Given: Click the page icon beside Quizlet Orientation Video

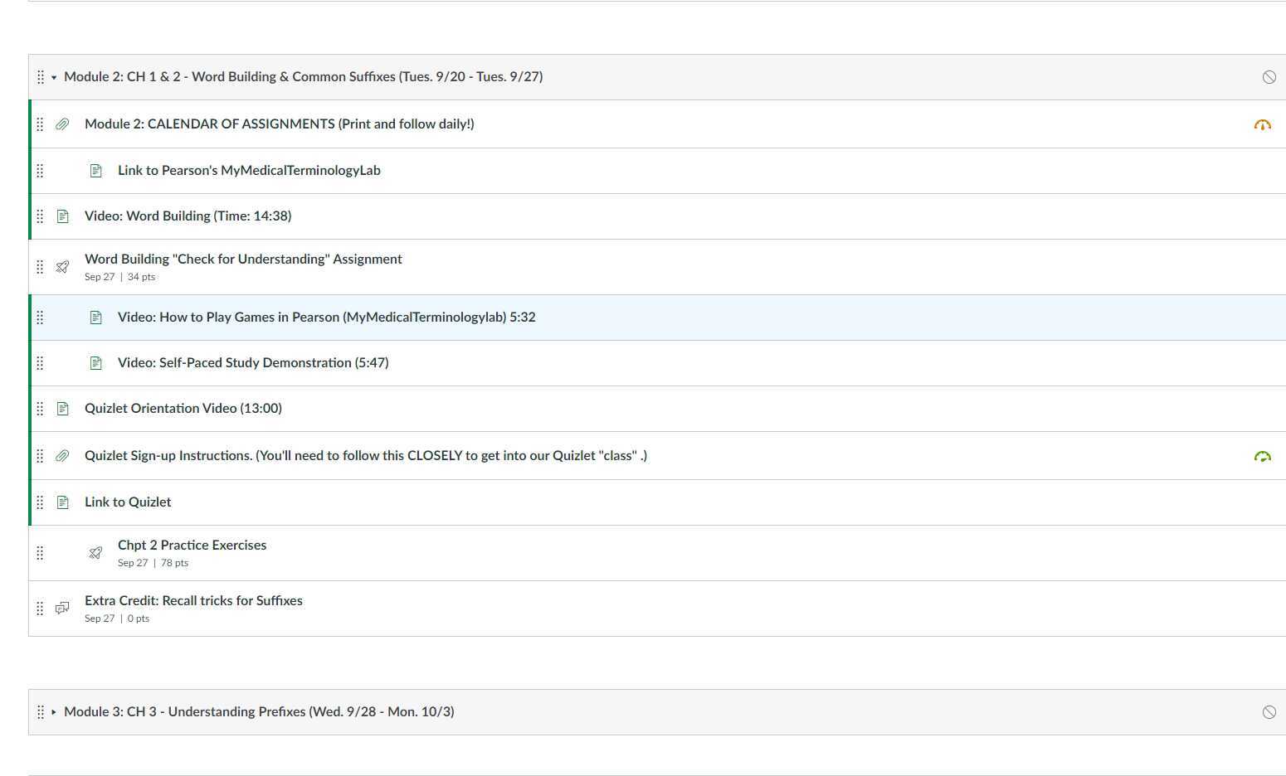Looking at the screenshot, I should click(x=62, y=408).
